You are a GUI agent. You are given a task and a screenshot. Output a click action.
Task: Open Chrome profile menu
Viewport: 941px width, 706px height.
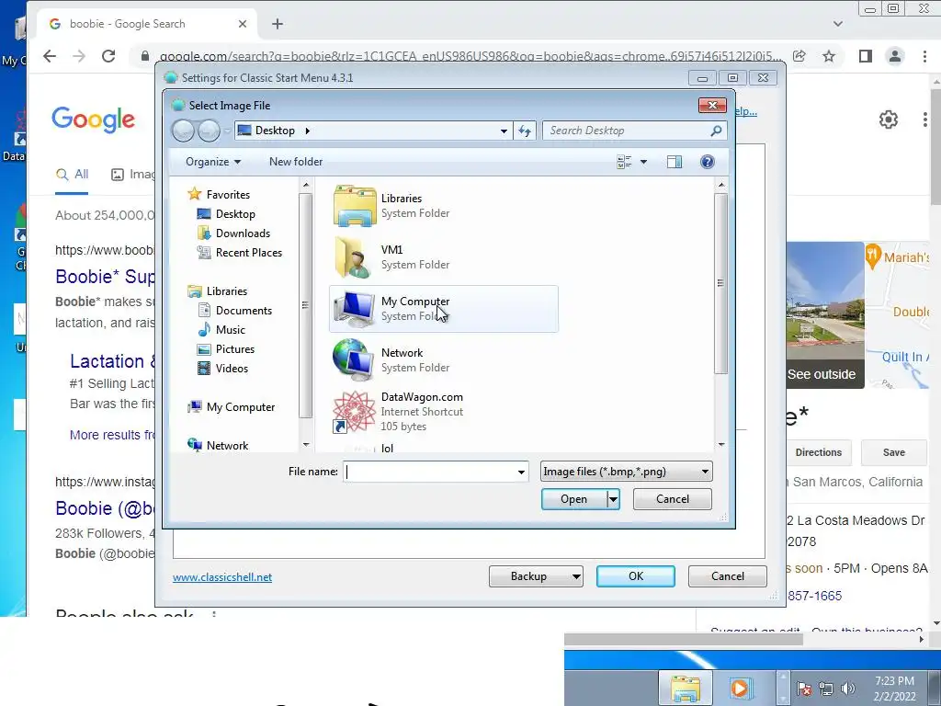(894, 56)
